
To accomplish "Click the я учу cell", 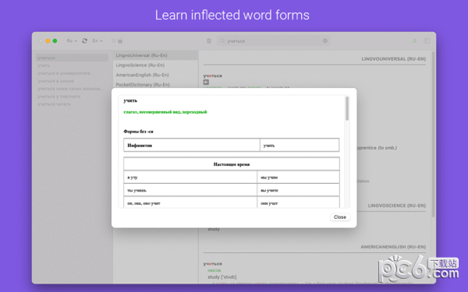I will pyautogui.click(x=190, y=178).
